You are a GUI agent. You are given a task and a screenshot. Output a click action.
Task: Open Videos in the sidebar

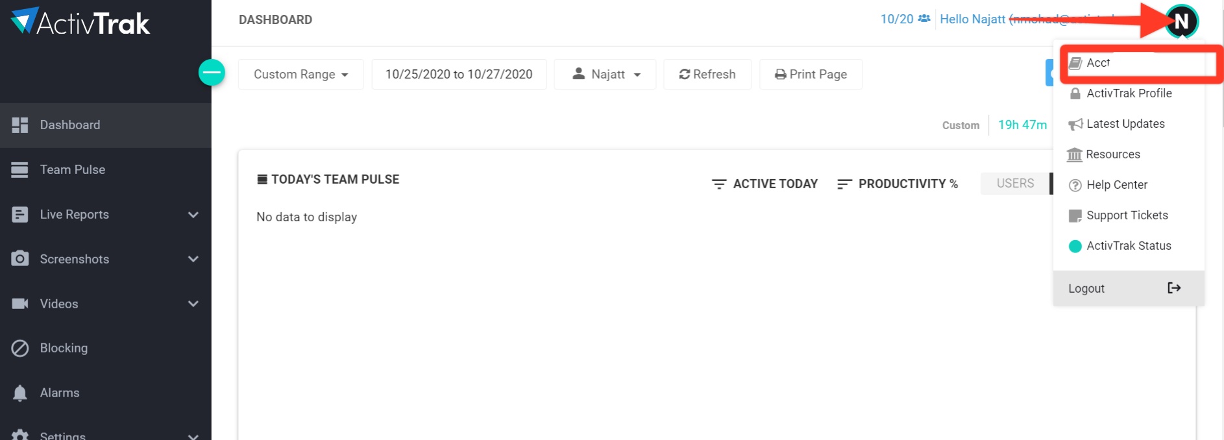[105, 304]
